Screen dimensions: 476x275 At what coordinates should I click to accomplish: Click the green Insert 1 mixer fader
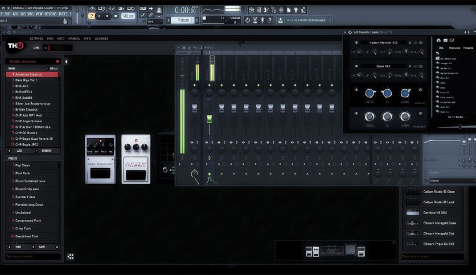209,119
